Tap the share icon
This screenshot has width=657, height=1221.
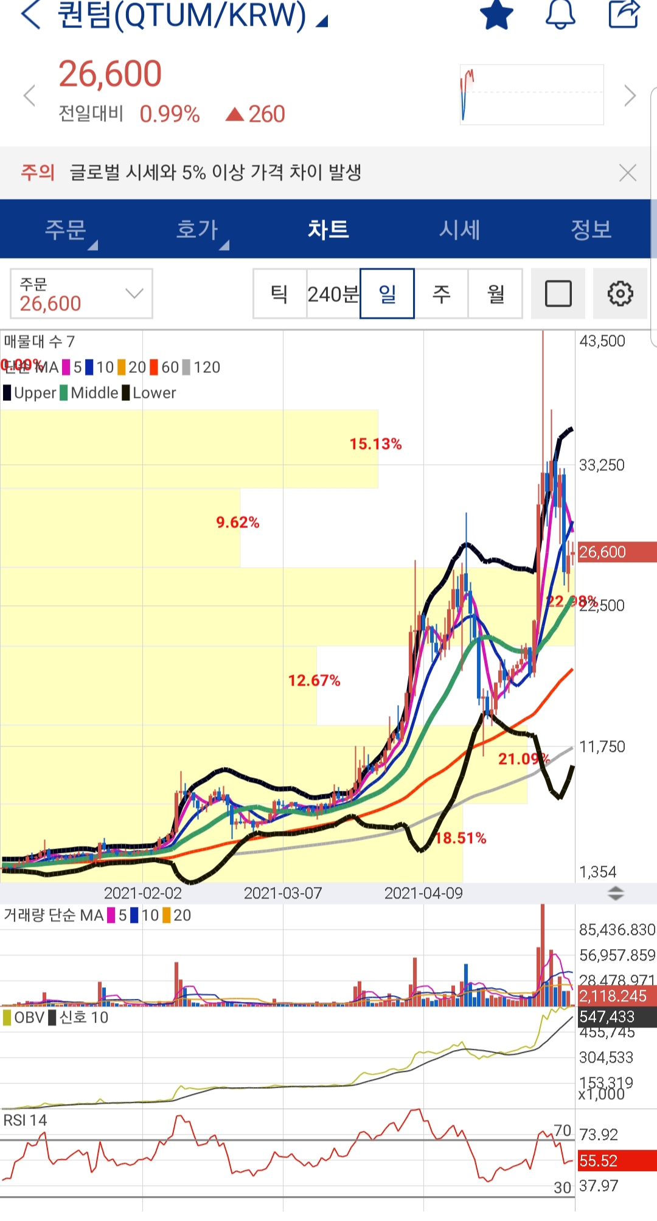pos(624,15)
